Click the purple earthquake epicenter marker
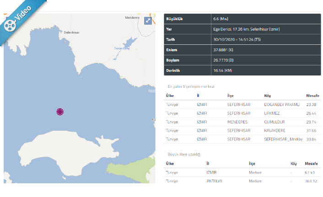323x197 pixels. [60, 112]
